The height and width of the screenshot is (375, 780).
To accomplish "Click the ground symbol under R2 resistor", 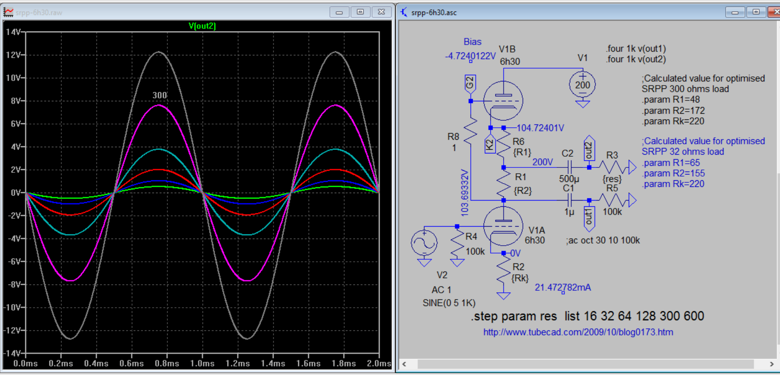I will [503, 295].
